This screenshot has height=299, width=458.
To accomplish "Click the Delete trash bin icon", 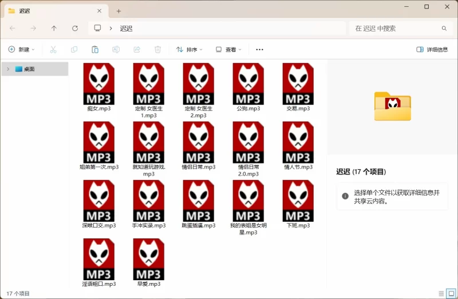I will [x=157, y=50].
